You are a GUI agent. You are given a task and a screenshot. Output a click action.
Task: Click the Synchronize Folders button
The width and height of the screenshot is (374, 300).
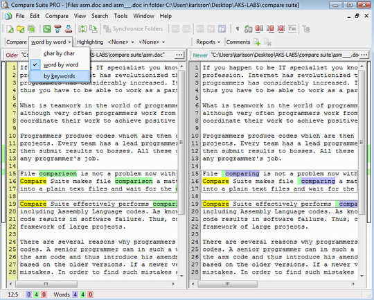134,29
